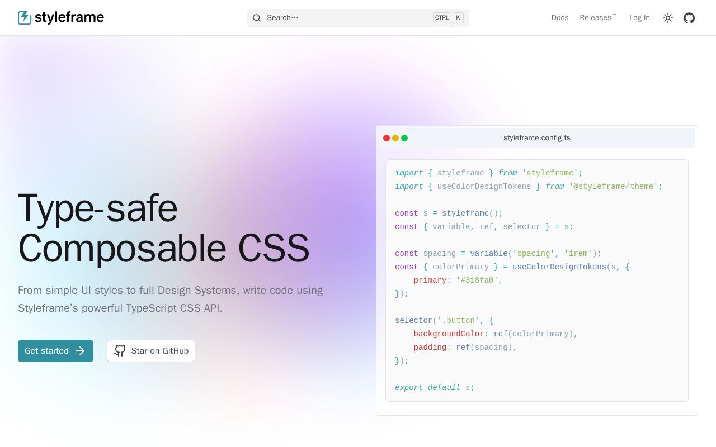716x447 pixels.
Task: Click the Star on GitHub button
Action: [151, 351]
